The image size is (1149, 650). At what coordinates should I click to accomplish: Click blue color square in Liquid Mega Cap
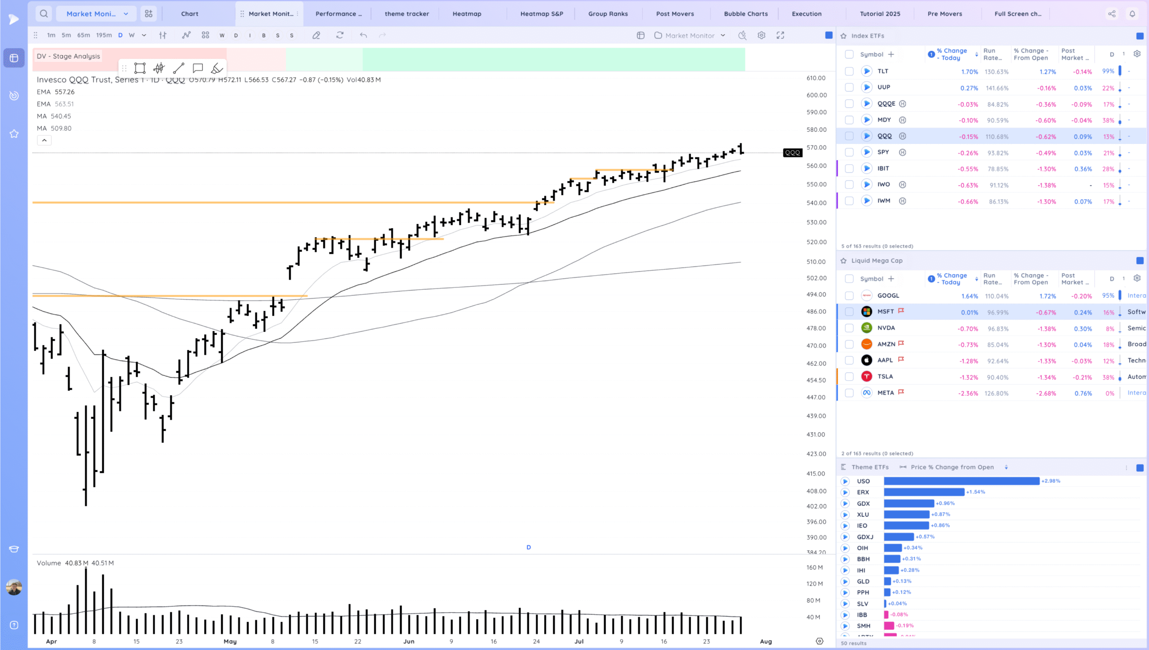(x=1140, y=261)
